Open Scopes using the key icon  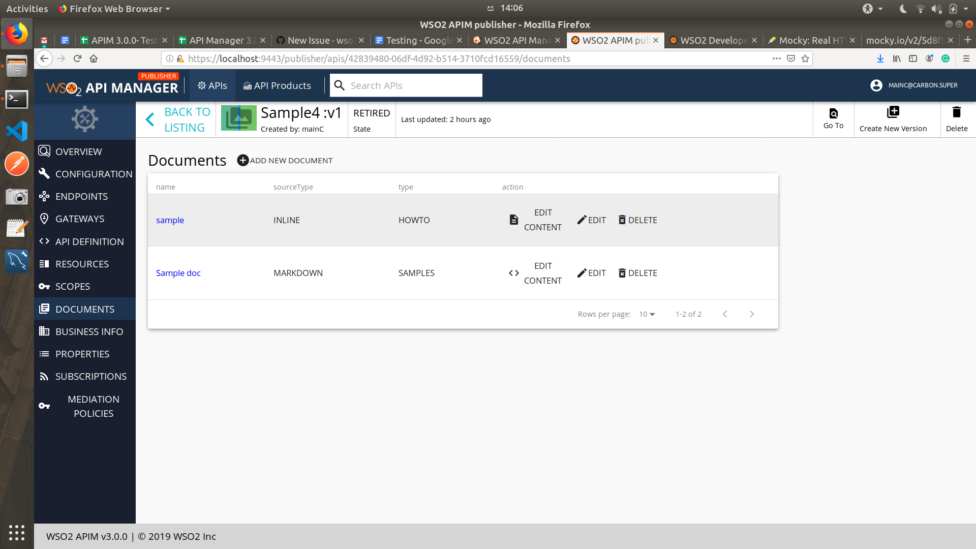pyautogui.click(x=44, y=286)
